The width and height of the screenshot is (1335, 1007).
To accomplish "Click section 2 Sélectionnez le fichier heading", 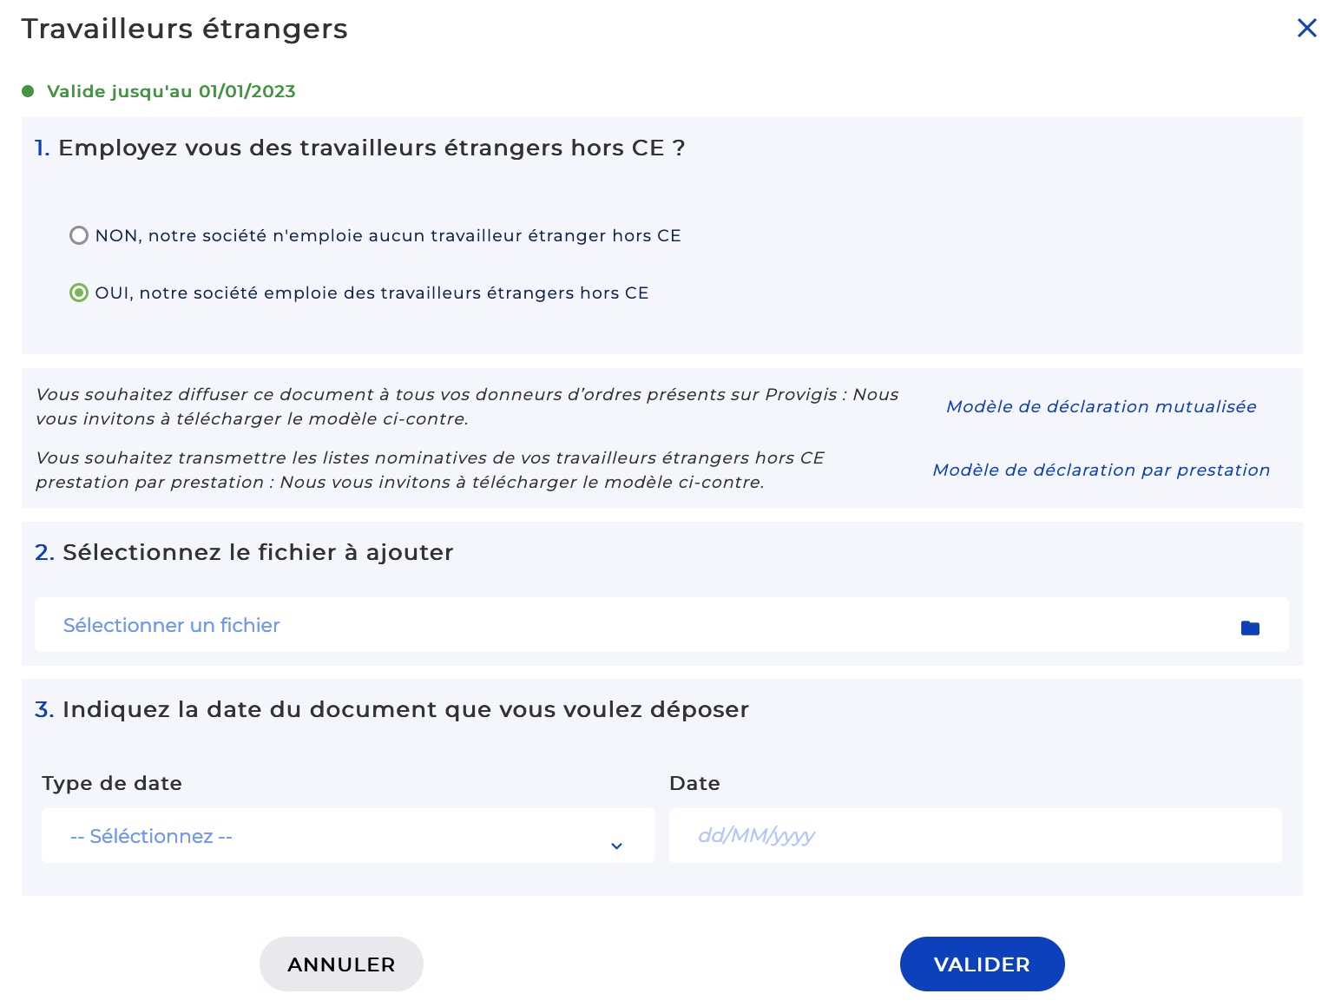I will [x=244, y=551].
